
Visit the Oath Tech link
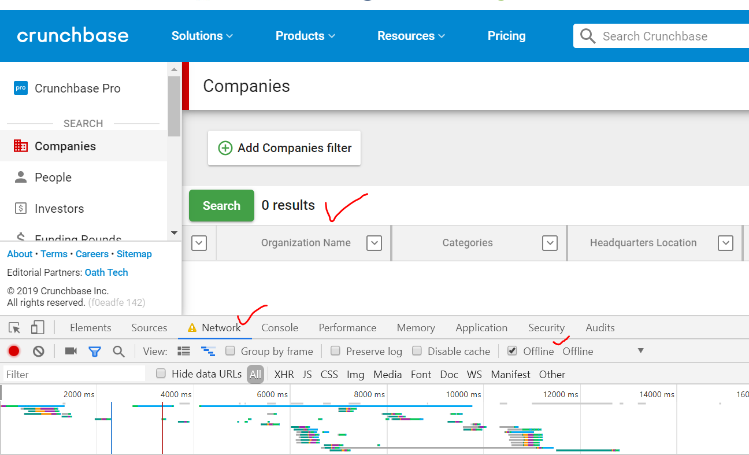tap(106, 272)
